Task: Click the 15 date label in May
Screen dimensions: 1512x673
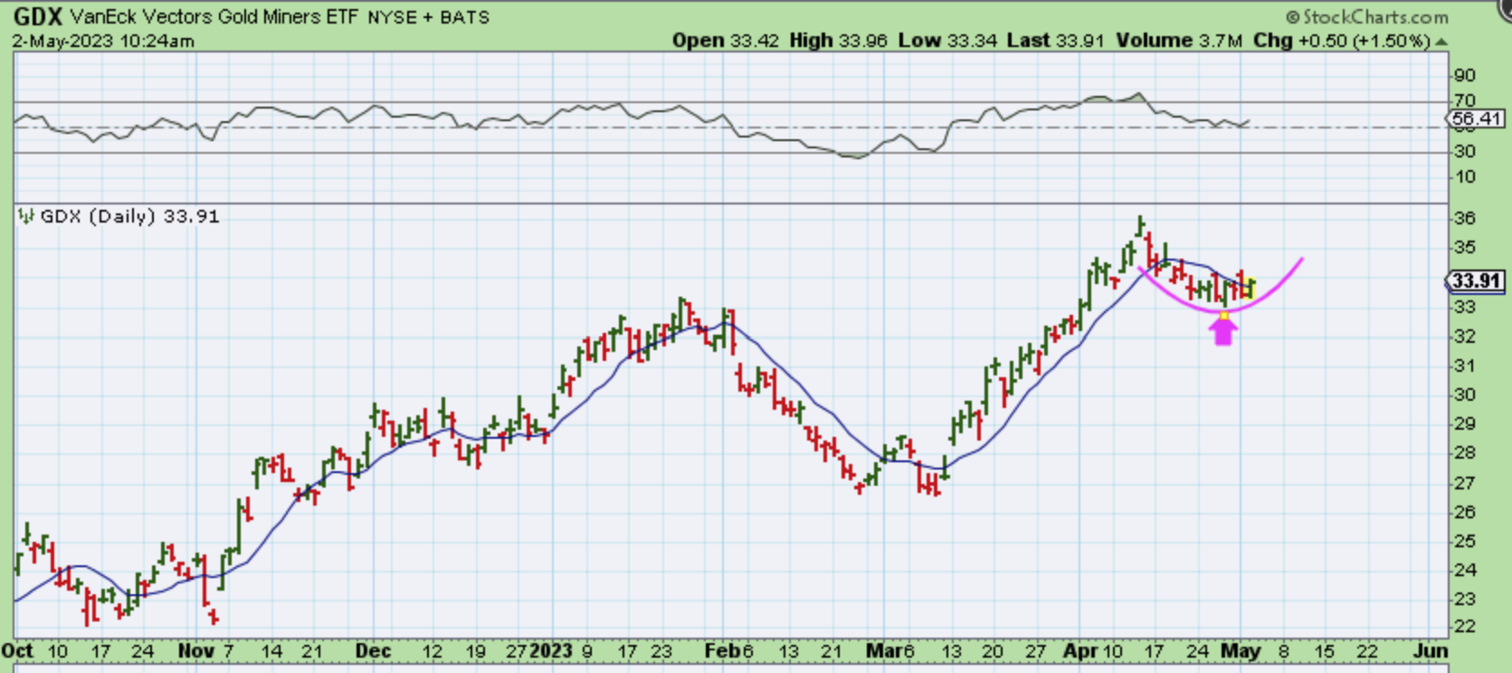Action: coord(1324,651)
